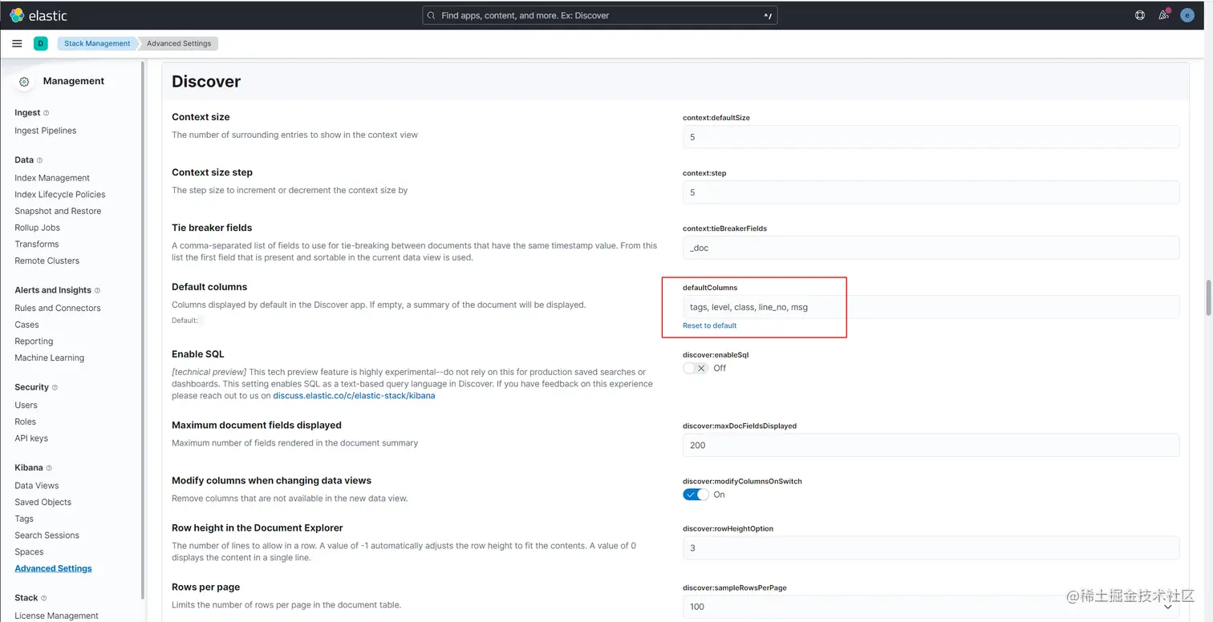Image resolution: width=1213 pixels, height=622 pixels.
Task: Click the Stack section info icon
Action: 43,598
